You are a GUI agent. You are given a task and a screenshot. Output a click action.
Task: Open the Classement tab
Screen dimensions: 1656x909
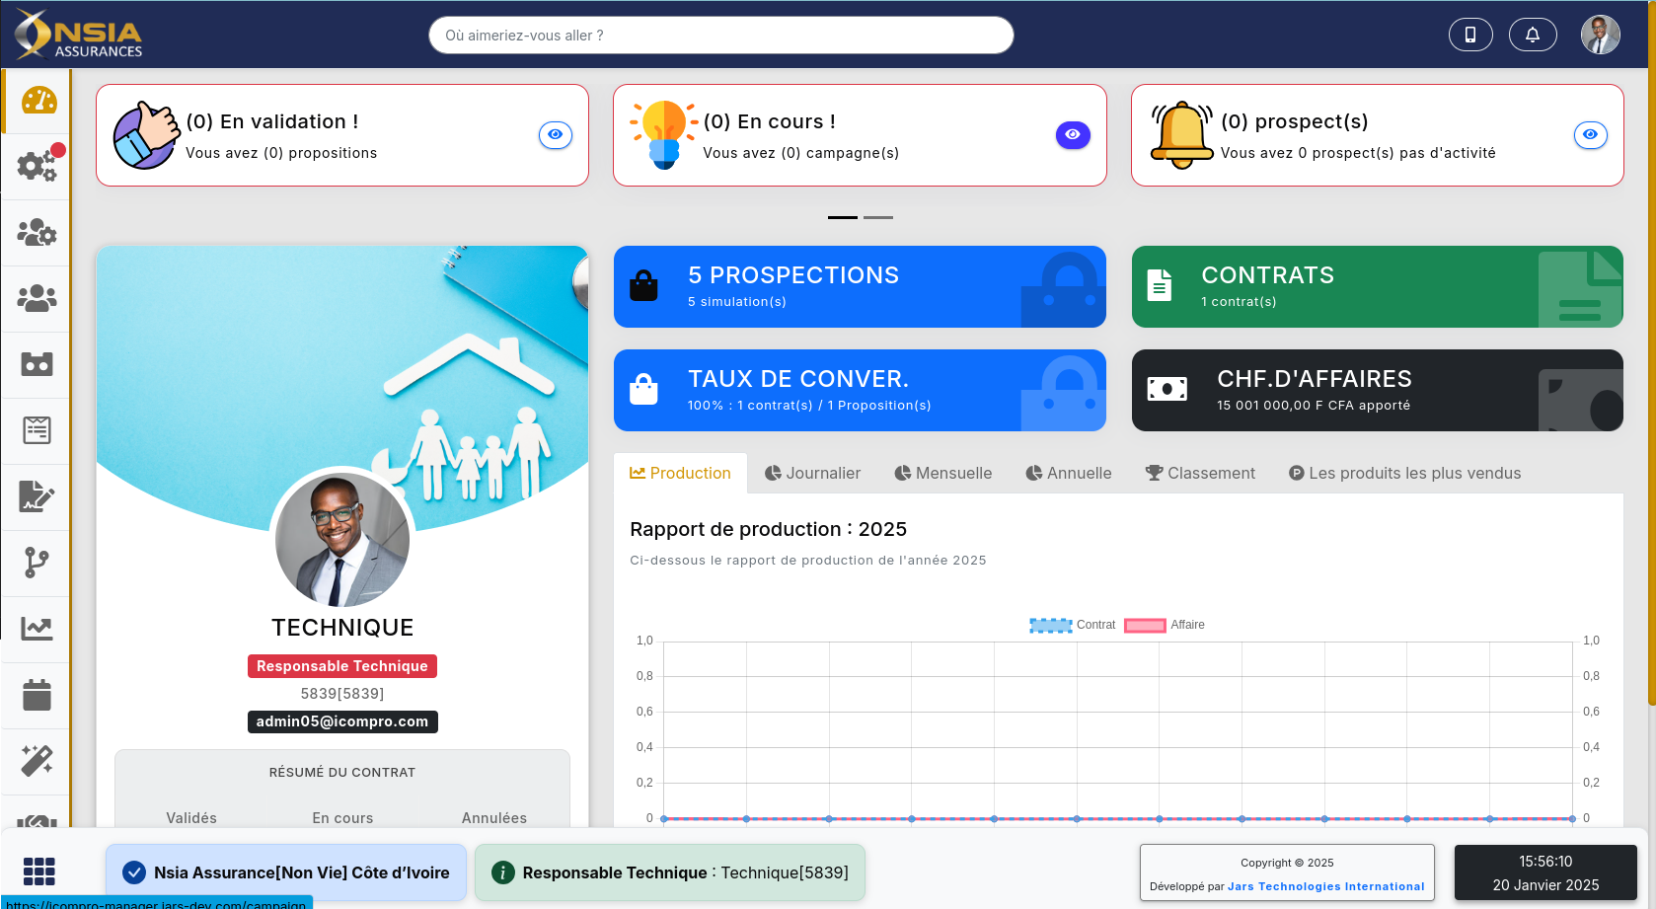[1200, 473]
